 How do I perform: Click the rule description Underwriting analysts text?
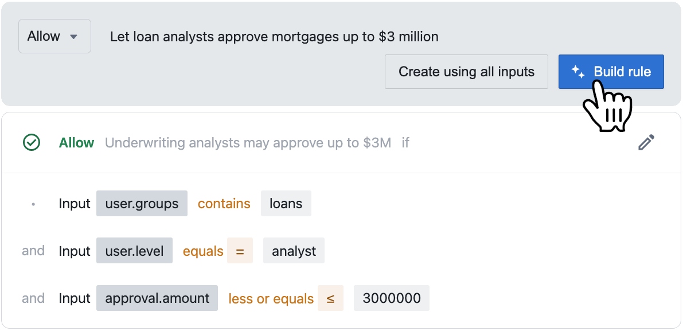pos(248,142)
